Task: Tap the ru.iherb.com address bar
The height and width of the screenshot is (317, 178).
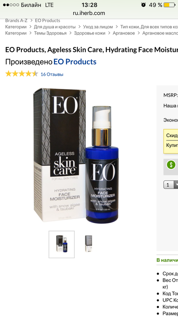Action: pos(89,13)
